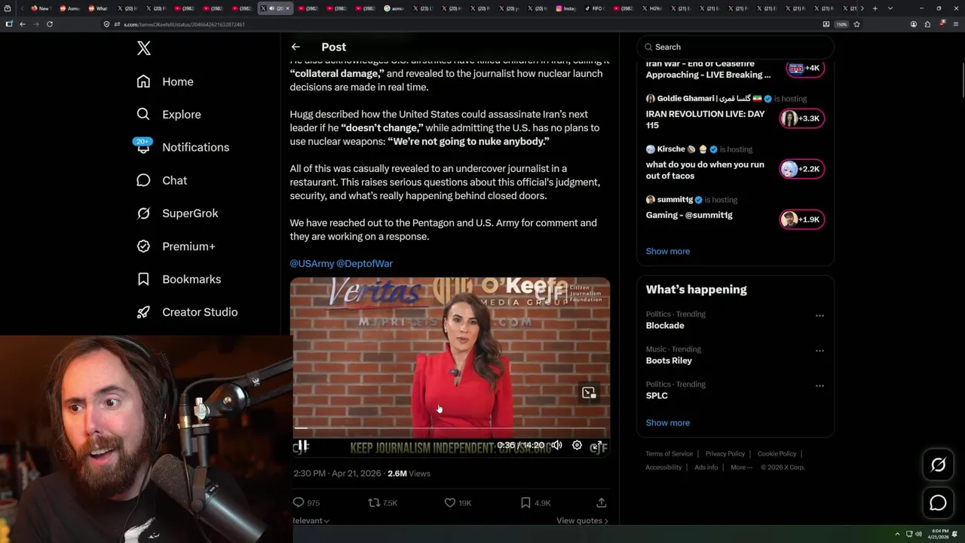
Task: Seek on the video progress bar
Action: tap(450, 428)
